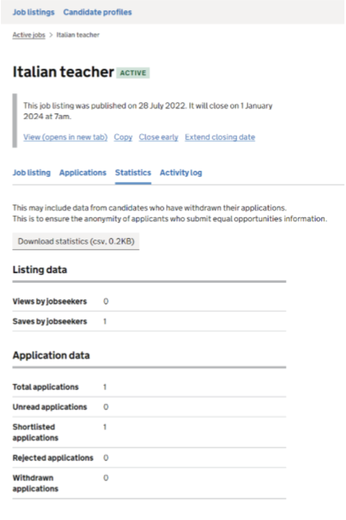Viewport: 346px width, 520px height.
Task: Switch to the Activity log tab
Action: [181, 173]
